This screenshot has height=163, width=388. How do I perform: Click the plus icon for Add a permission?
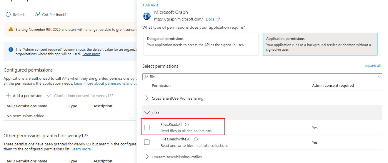[x=8, y=96]
